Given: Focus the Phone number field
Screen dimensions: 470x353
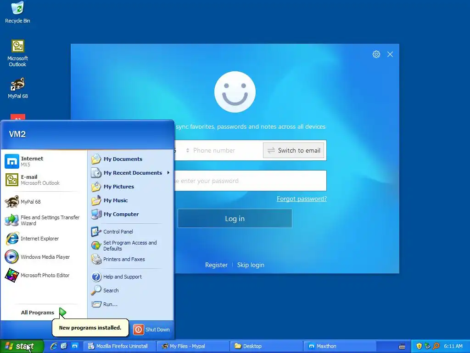Looking at the screenshot, I should click(x=227, y=150).
